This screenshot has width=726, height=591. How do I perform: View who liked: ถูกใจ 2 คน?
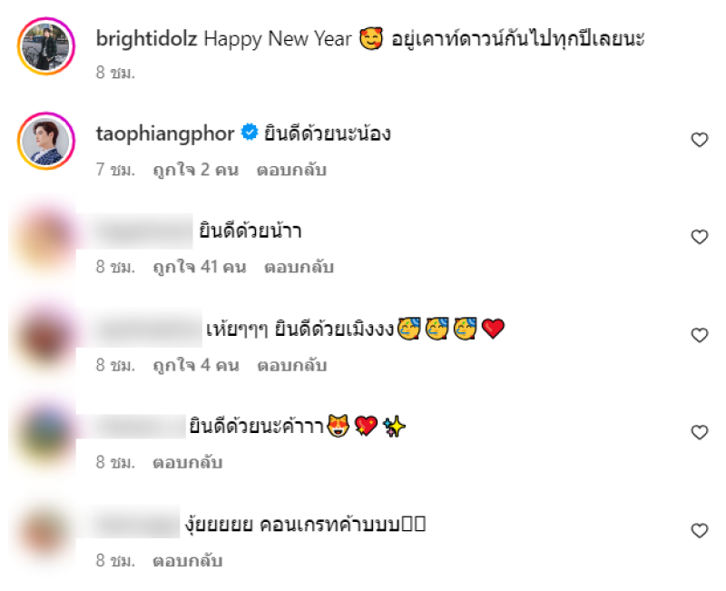point(196,170)
